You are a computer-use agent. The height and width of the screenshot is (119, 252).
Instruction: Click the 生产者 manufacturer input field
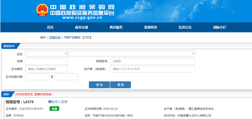[152, 69]
